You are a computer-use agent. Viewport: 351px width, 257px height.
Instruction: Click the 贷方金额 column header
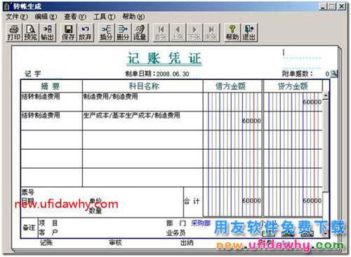(293, 86)
